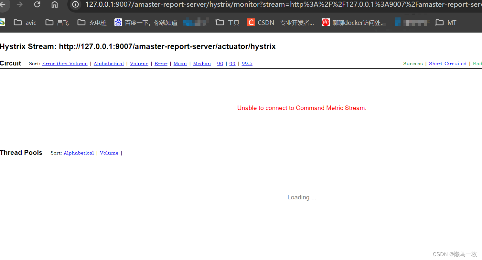This screenshot has height=260, width=482.
Task: Click the browser address bar
Action: tap(226, 5)
